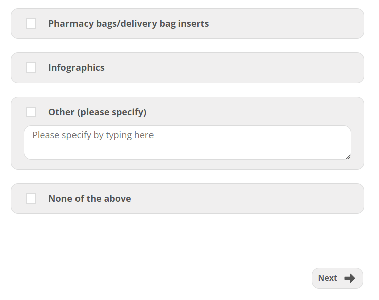Click the 'Infographics' label text
This screenshot has height=300, width=379.
[77, 68]
